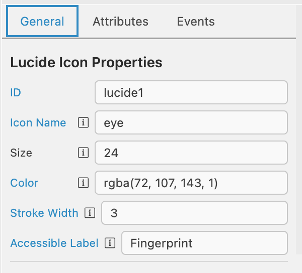Click the Color field with rgba value
Screen dimensions: 302x273
tap(191, 183)
